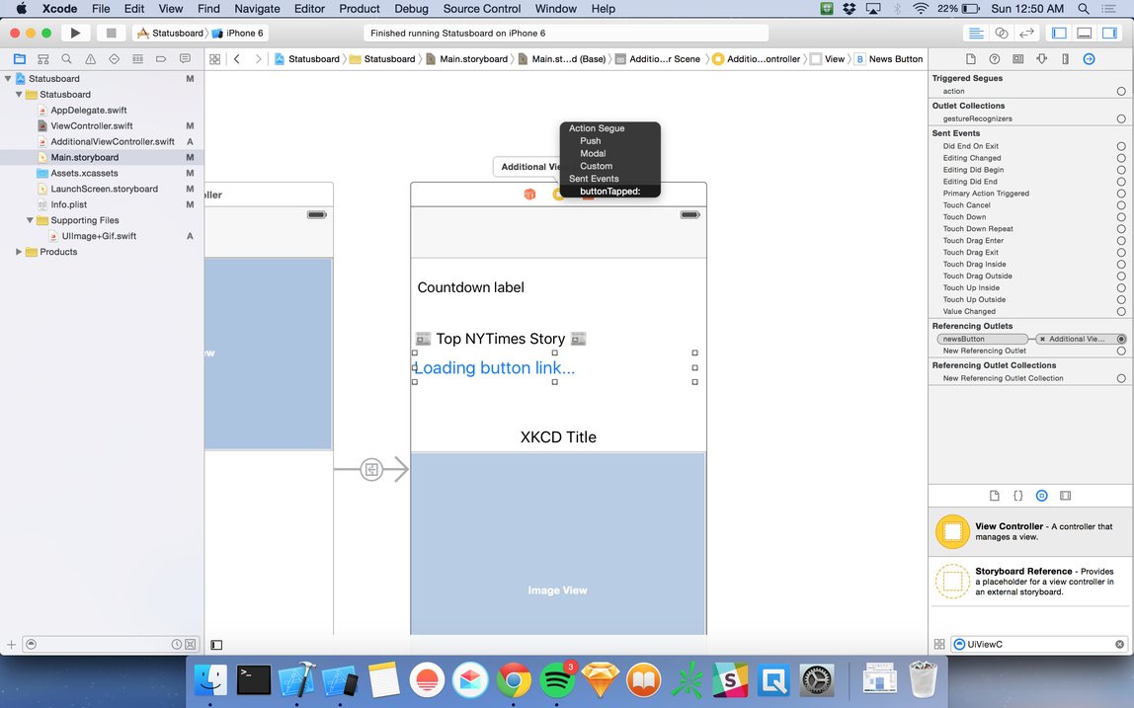The height and width of the screenshot is (708, 1134).
Task: Open related items grid menu in jump bar
Action: tap(214, 59)
